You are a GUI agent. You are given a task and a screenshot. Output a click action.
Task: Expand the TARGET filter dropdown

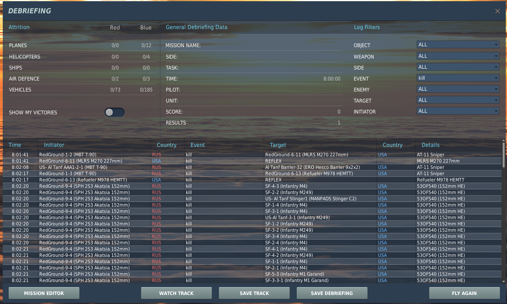[x=458, y=100]
